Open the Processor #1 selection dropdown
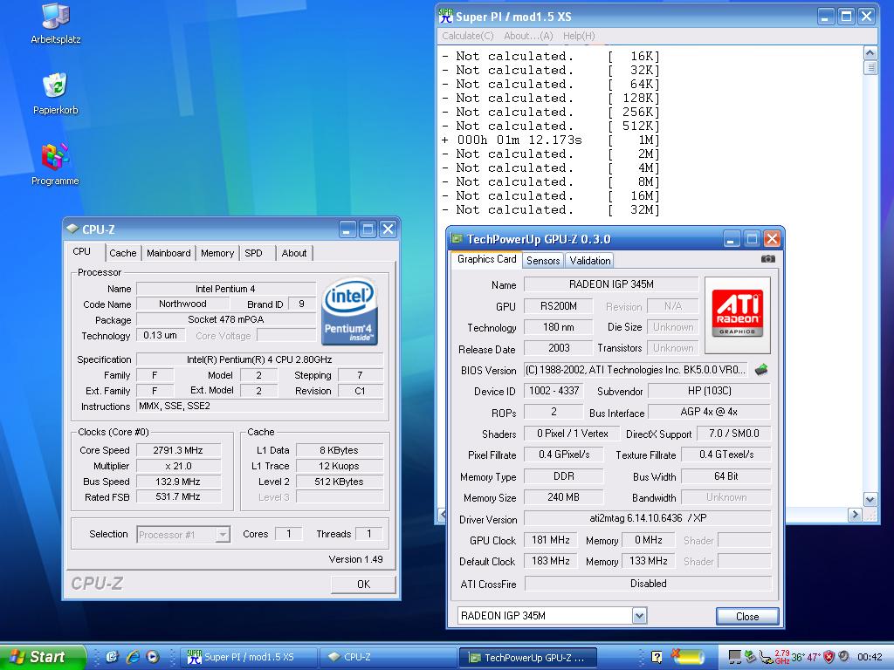Screen dimensions: 894x670 [x=223, y=535]
